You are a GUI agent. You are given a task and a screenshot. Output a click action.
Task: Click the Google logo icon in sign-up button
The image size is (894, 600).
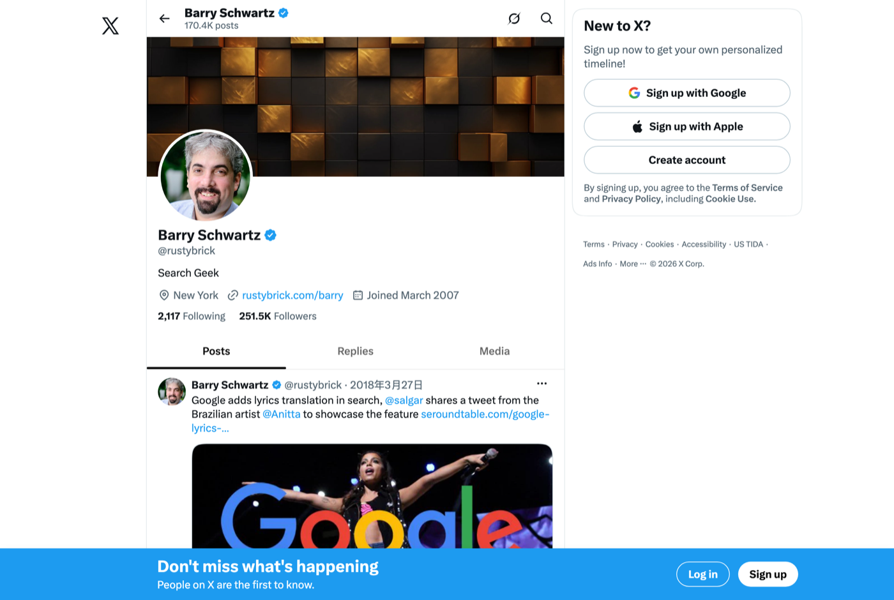pos(634,93)
